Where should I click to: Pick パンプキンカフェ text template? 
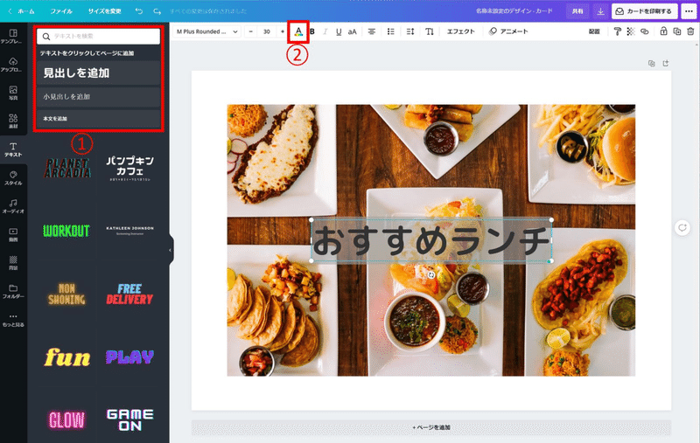click(129, 168)
